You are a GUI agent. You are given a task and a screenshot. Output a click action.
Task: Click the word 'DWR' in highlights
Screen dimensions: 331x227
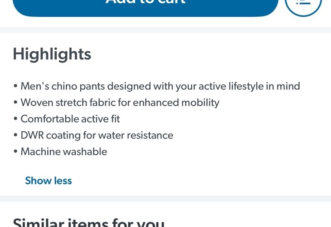pyautogui.click(x=32, y=135)
